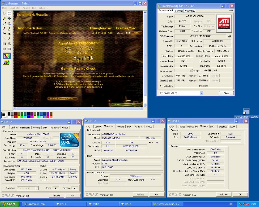Pick the Eraser tool in Paint
Image resolution: width=259 pixels, height=207 pixels.
tap(4, 19)
